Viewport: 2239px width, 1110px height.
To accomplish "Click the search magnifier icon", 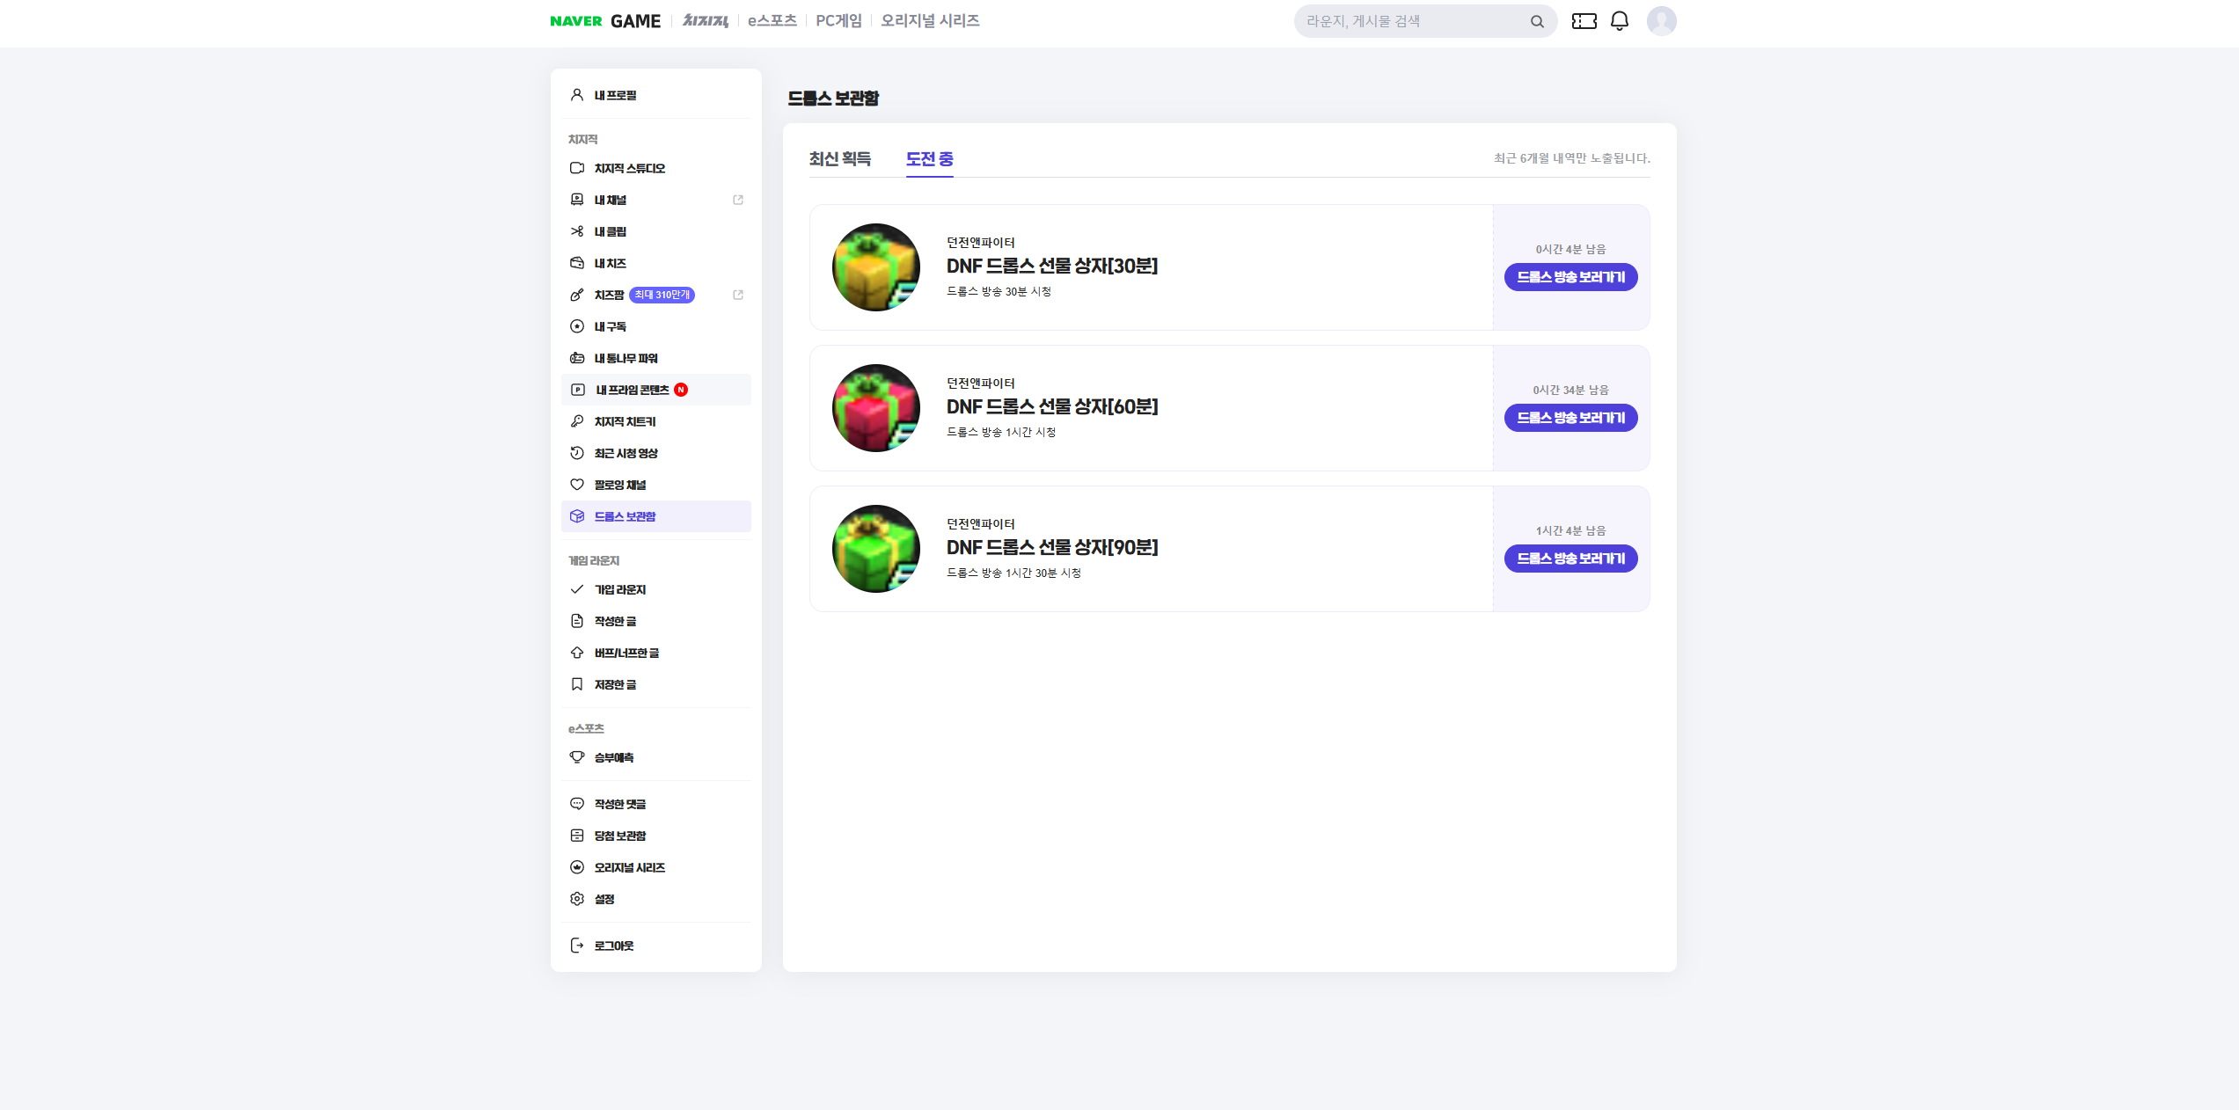I will coord(1537,21).
